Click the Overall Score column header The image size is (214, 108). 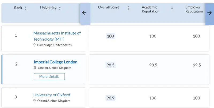point(109,7)
